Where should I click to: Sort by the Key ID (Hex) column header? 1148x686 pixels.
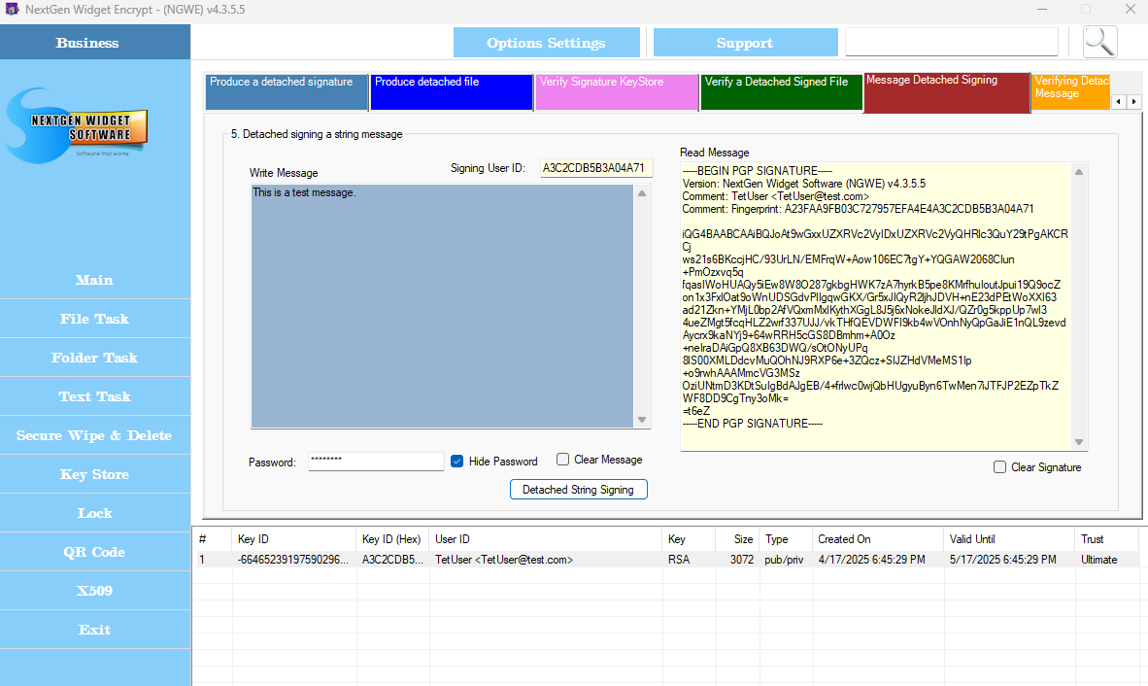pos(393,539)
